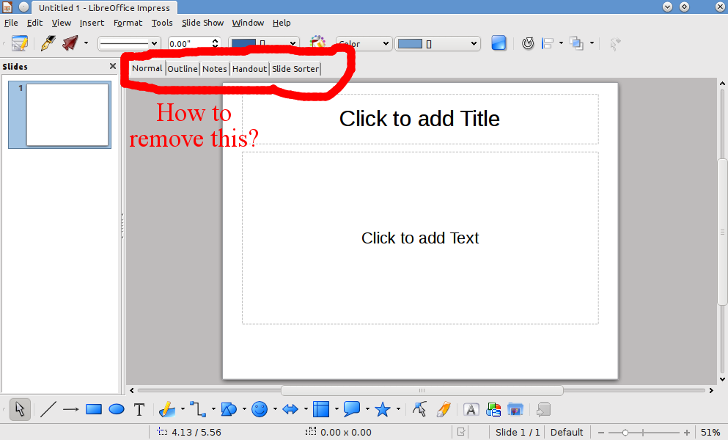Open the Insert menu
Image resolution: width=728 pixels, height=440 pixels.
tap(92, 23)
